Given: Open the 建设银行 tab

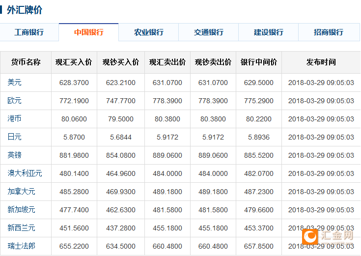Looking at the screenshot, I should point(269,32).
